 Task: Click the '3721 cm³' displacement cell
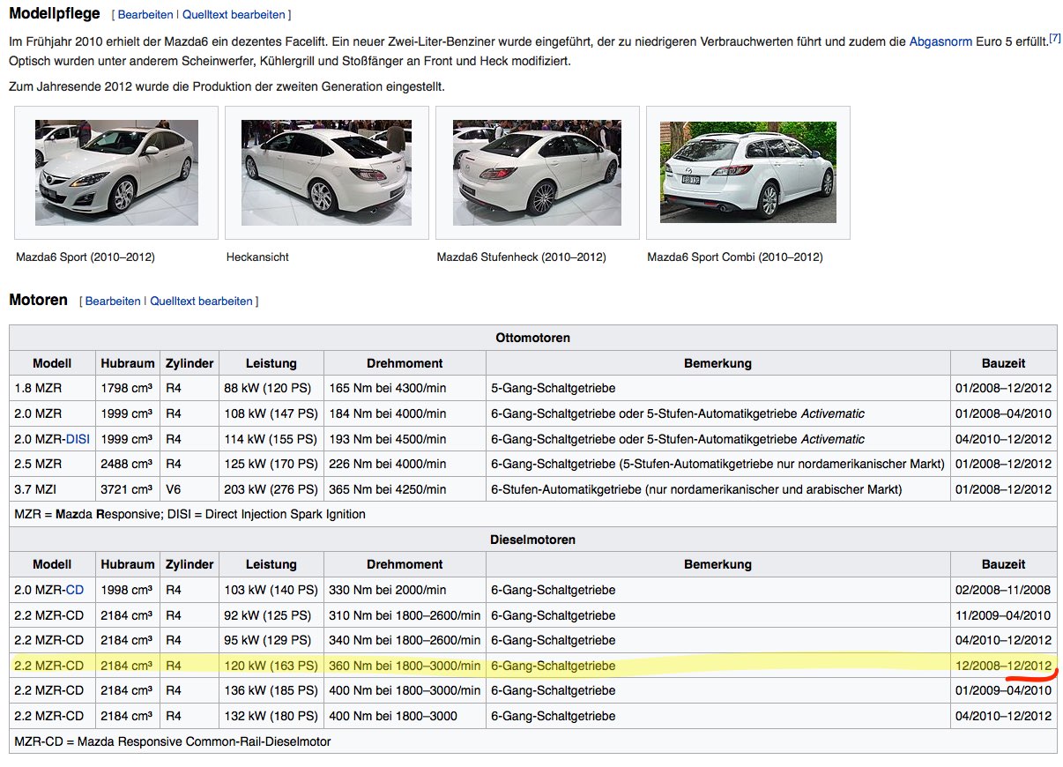[x=127, y=489]
